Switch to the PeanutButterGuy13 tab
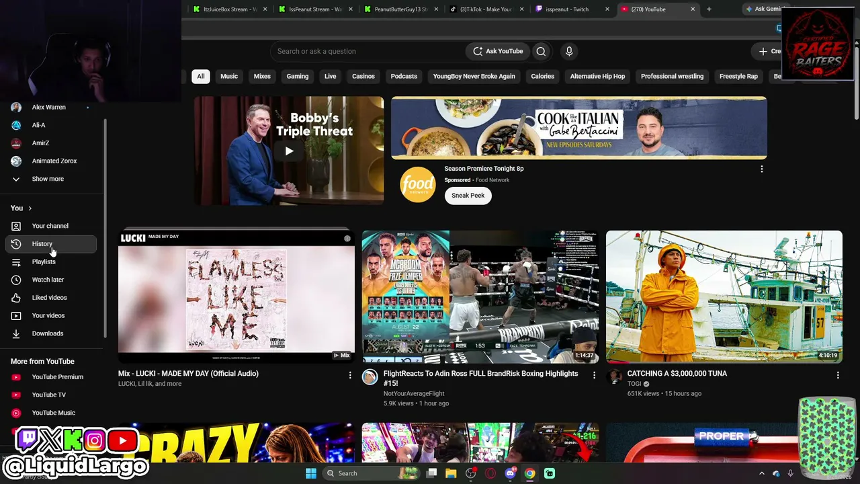 click(x=400, y=9)
